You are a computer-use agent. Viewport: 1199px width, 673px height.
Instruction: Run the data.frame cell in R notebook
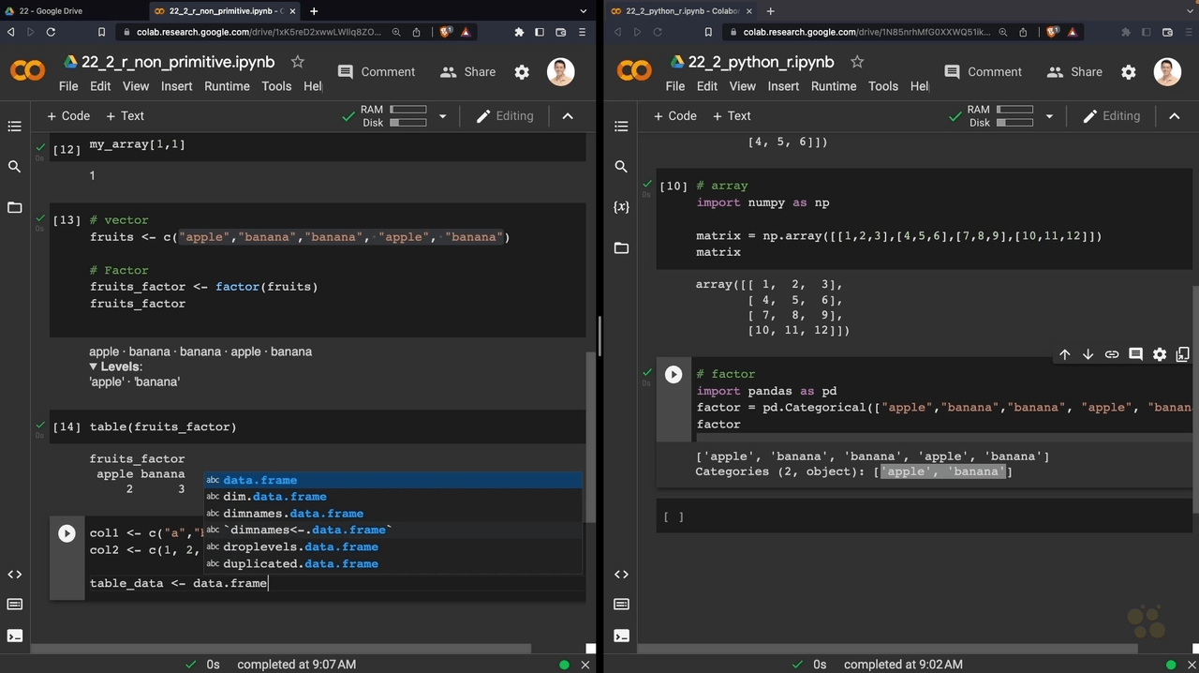(x=67, y=533)
